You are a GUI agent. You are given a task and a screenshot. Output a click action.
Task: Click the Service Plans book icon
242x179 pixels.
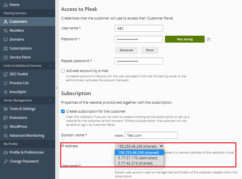click(5, 57)
